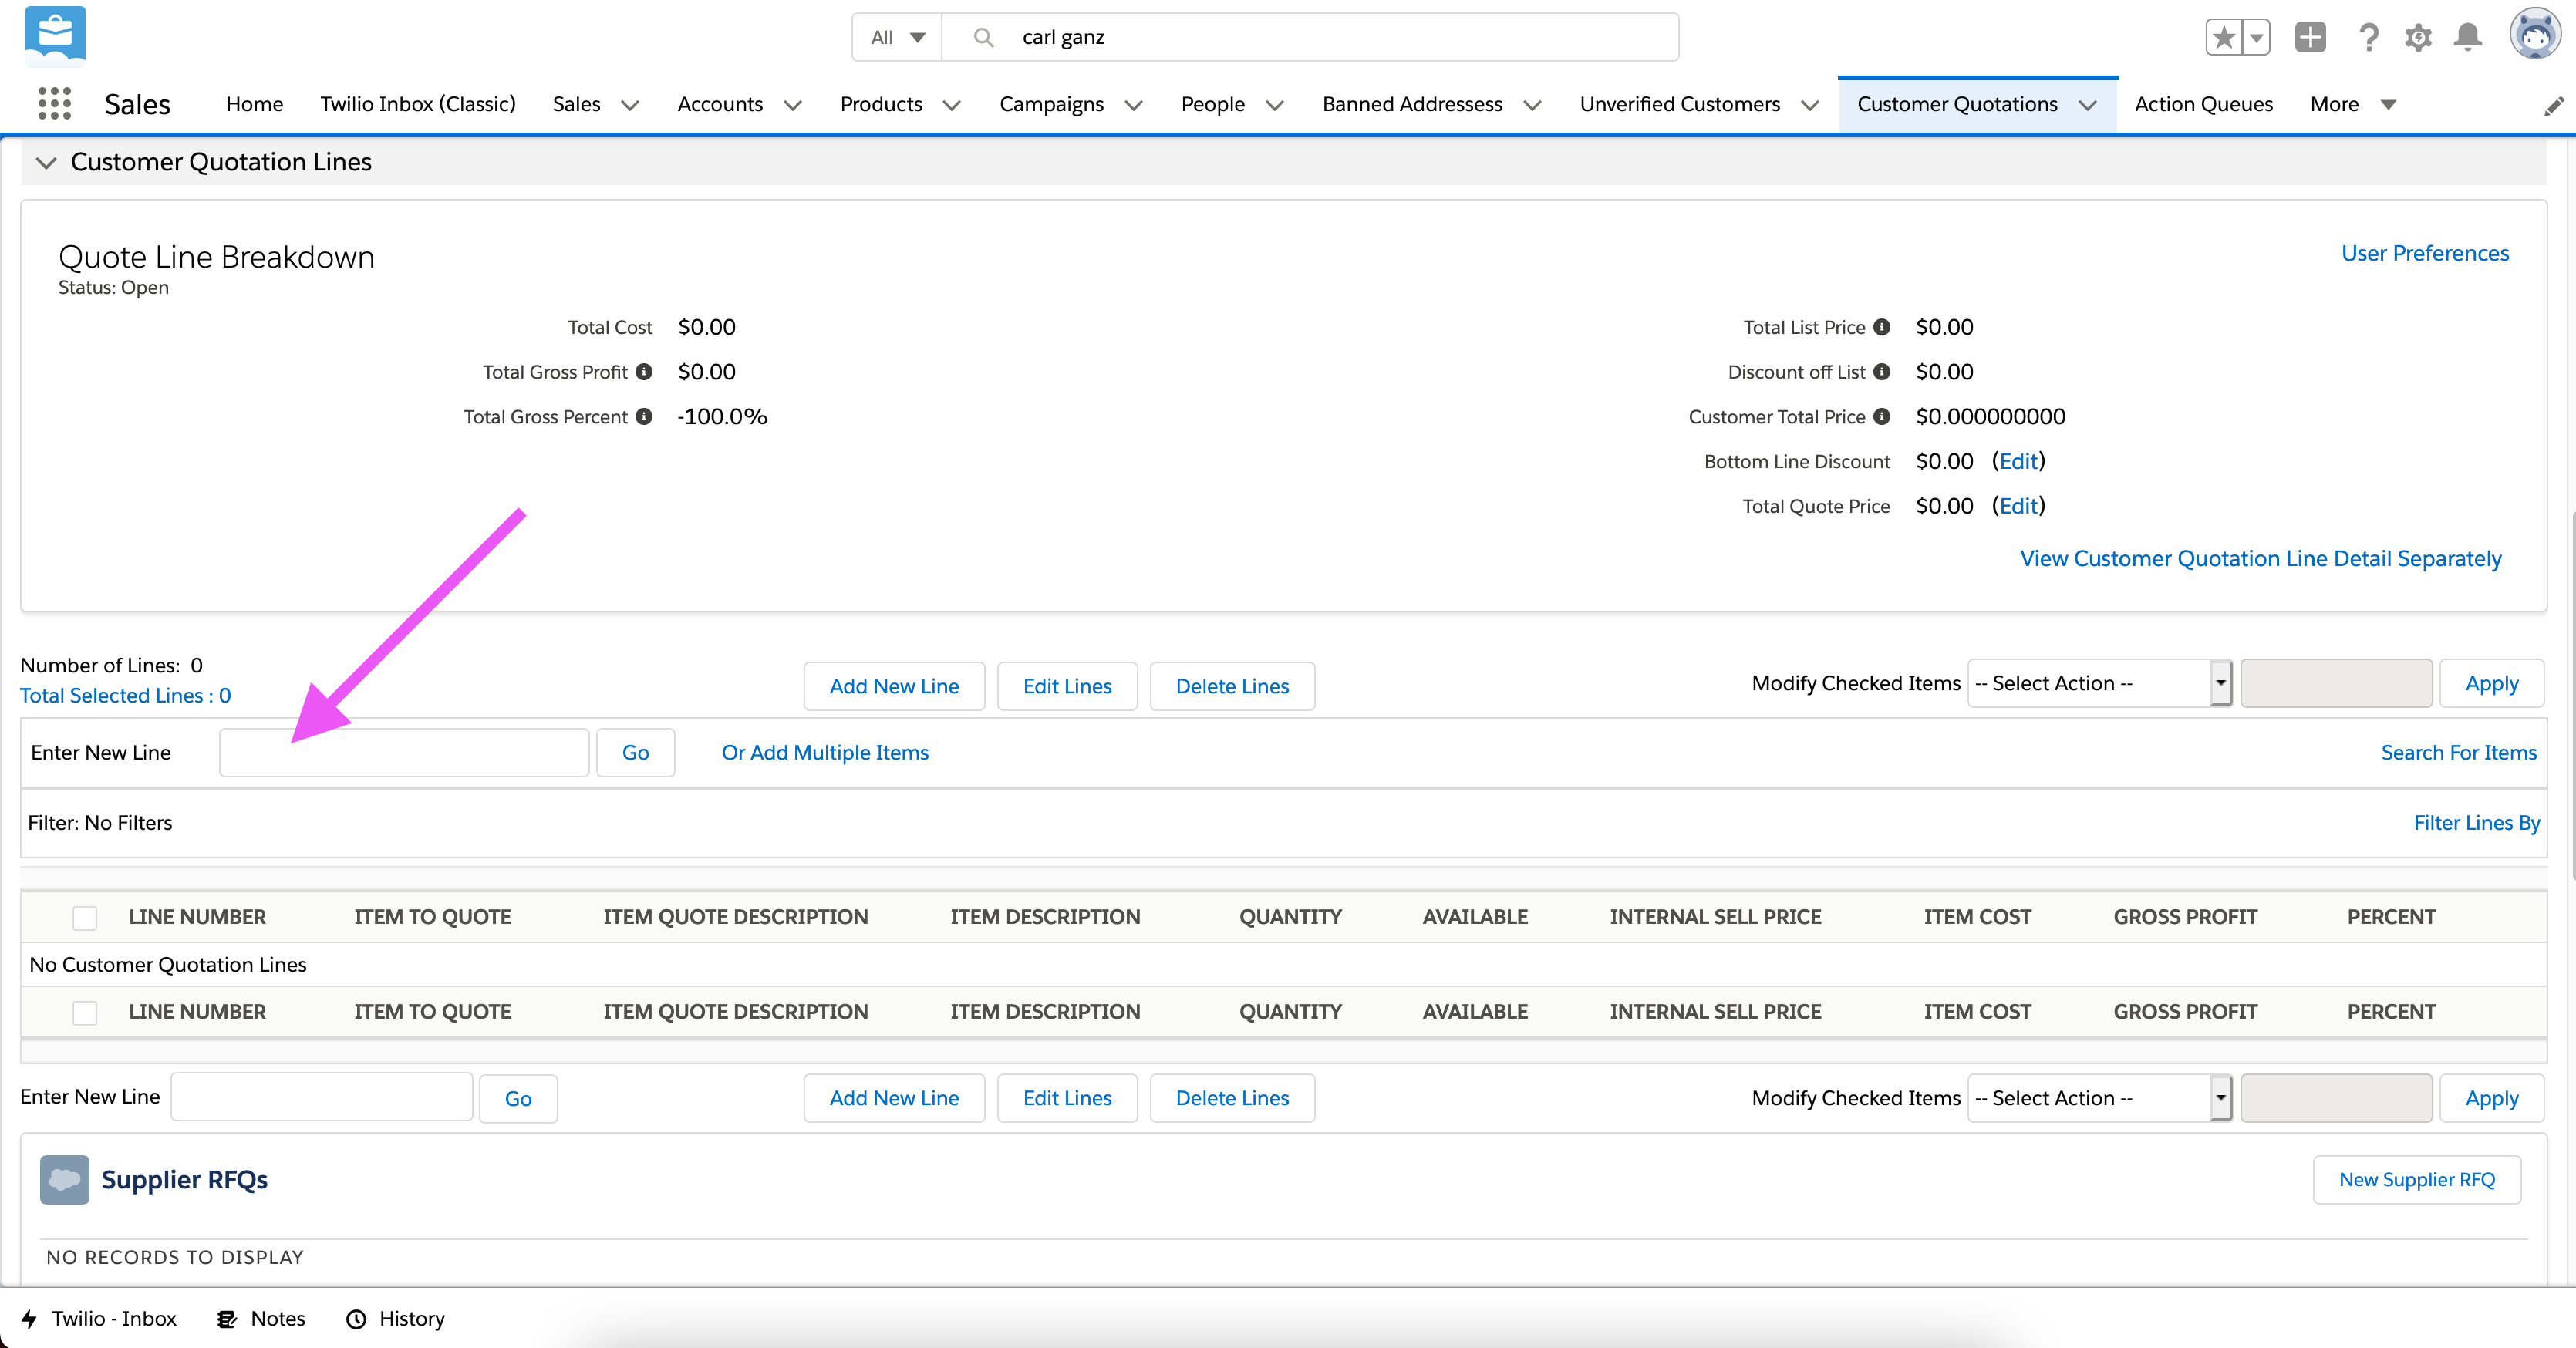Open Search For Items link

click(x=2458, y=752)
